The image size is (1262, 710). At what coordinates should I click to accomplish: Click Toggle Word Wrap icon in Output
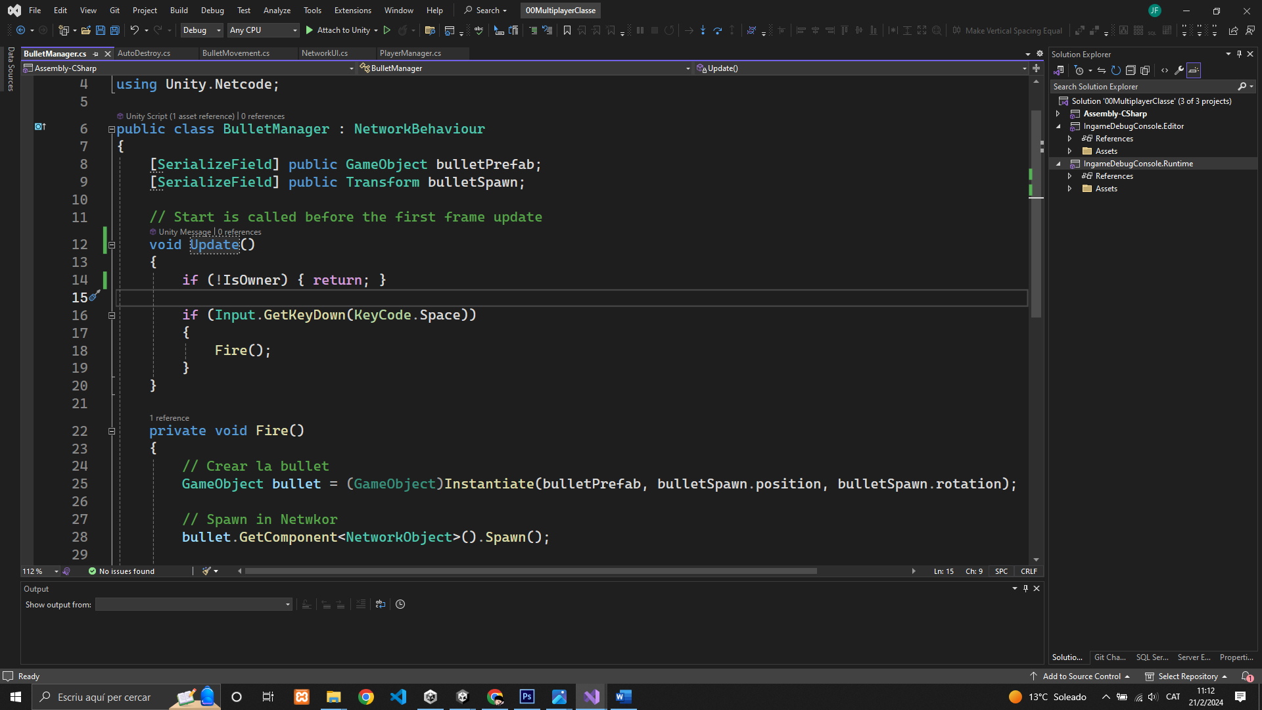(x=380, y=604)
